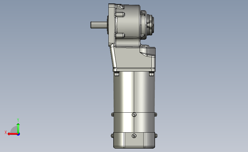The height and width of the screenshot is (152, 248).
Task: Click the Y label of the axis triad
Action: click(x=18, y=120)
